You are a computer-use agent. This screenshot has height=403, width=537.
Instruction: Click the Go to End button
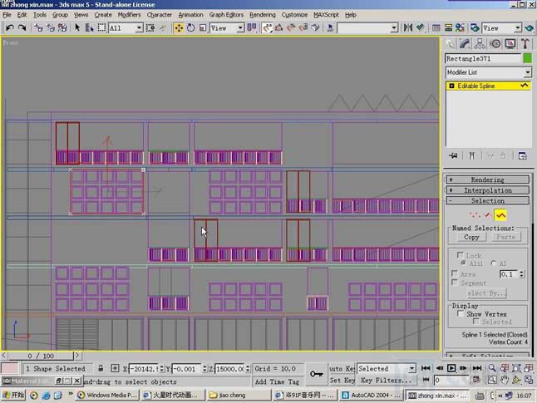point(476,368)
